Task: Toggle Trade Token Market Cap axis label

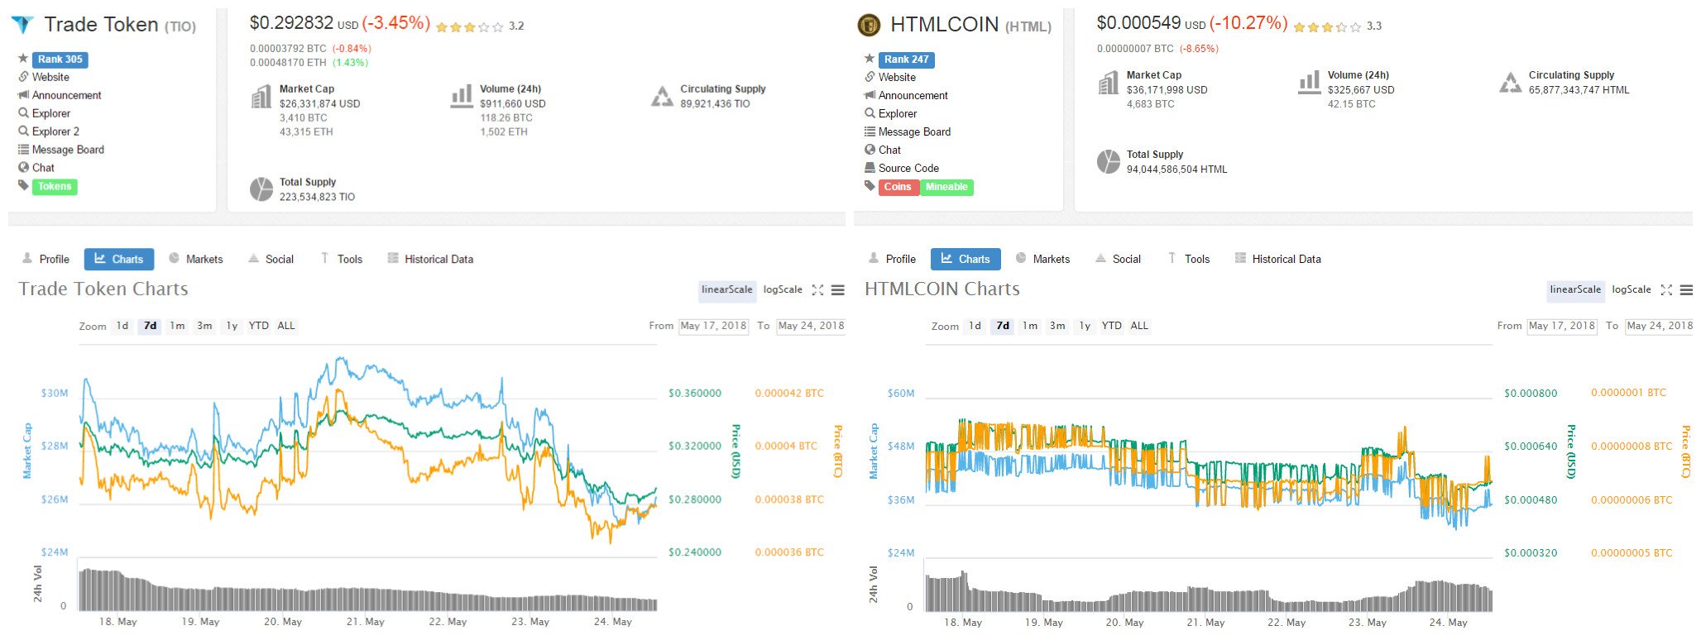Action: 26,451
